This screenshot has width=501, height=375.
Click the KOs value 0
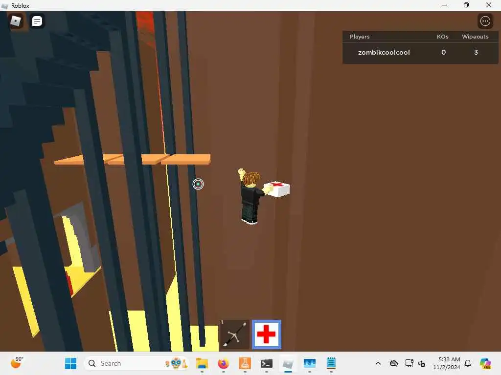[443, 52]
